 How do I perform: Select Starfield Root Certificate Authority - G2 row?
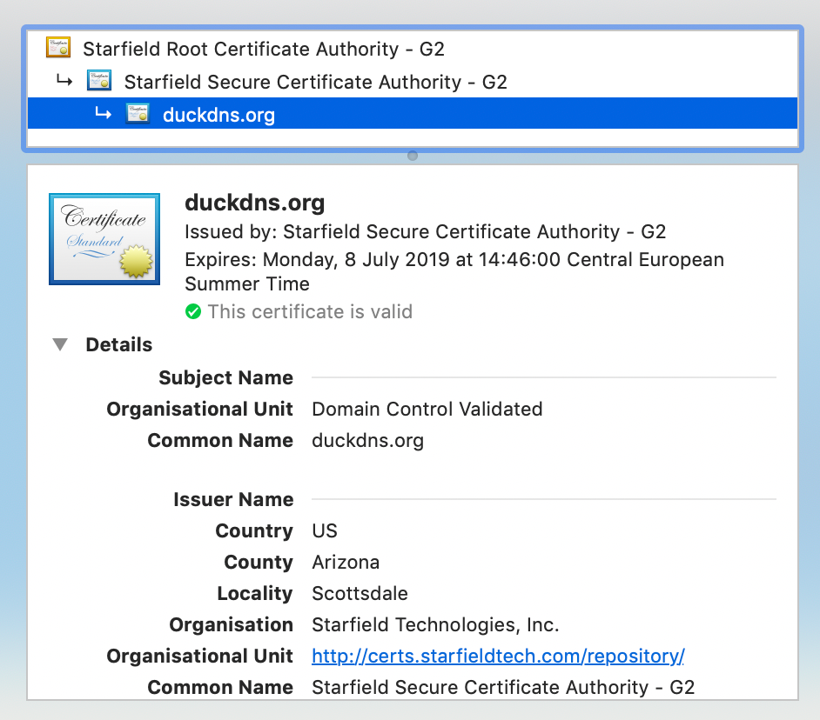(x=263, y=49)
